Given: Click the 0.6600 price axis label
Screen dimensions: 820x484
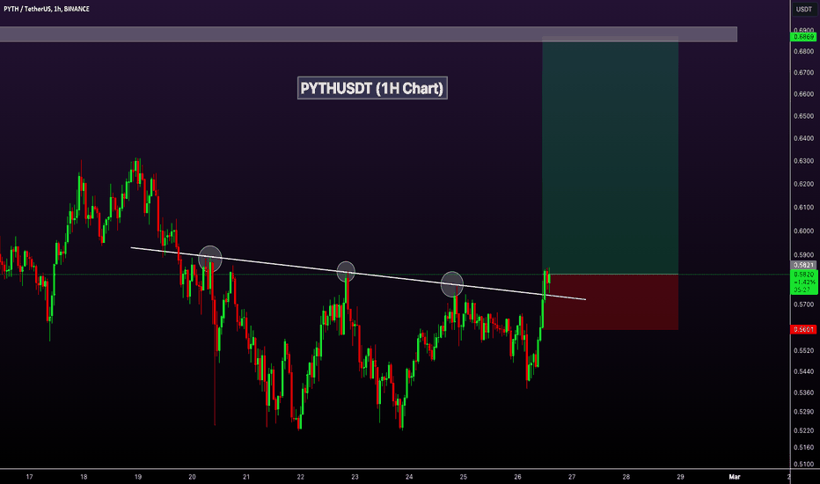Looking at the screenshot, I should coord(804,94).
